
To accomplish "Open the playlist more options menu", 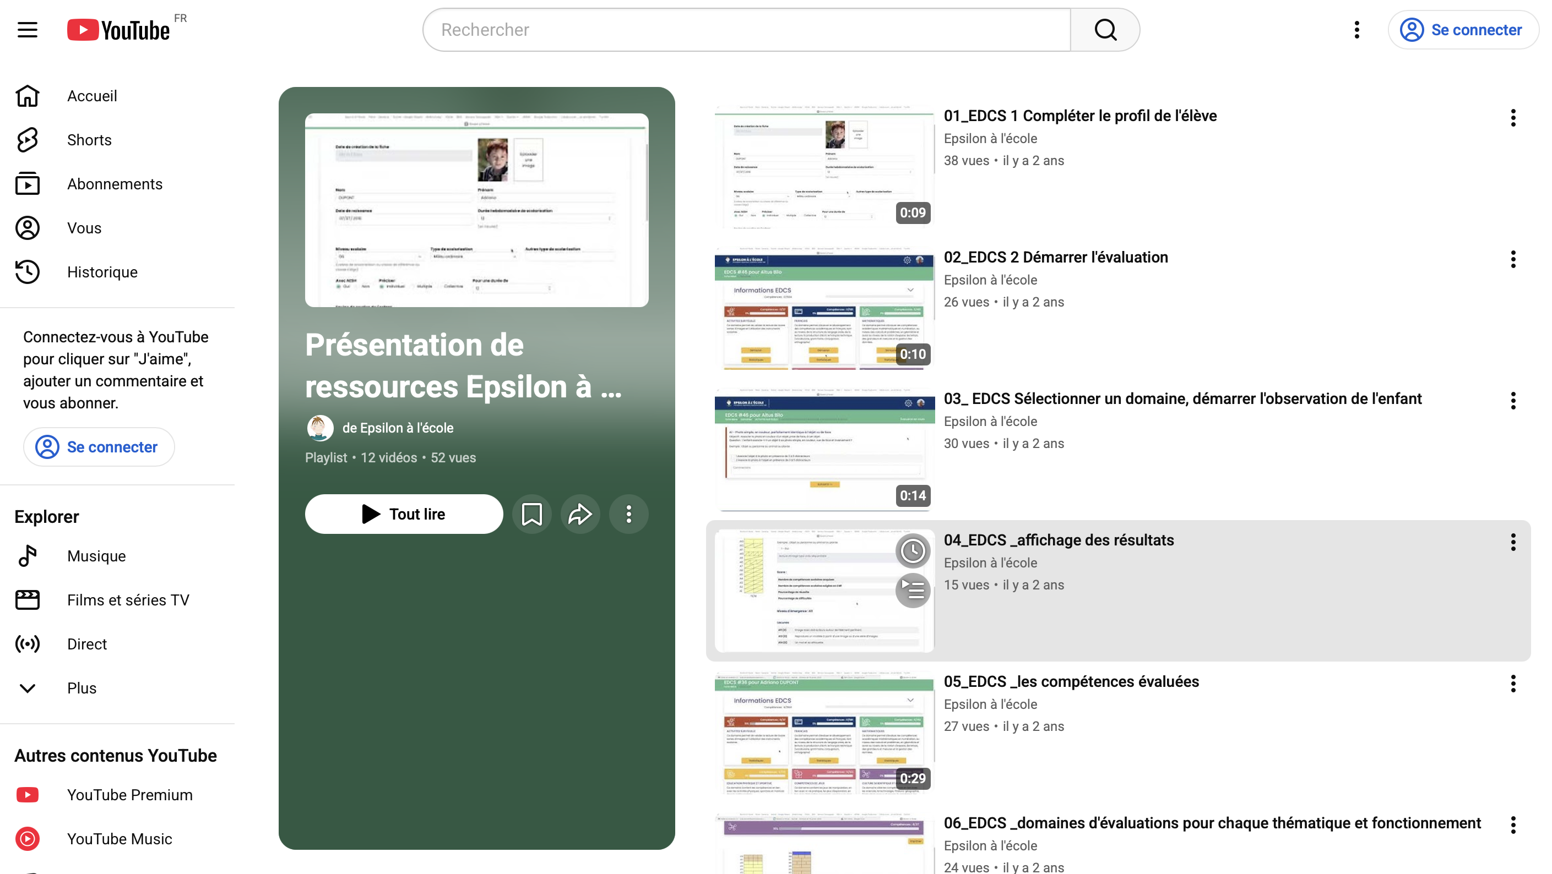I will coord(628,514).
